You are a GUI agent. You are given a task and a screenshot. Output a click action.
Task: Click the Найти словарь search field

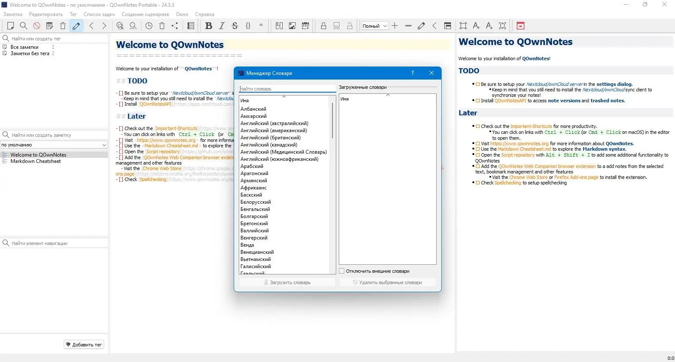[287, 89]
